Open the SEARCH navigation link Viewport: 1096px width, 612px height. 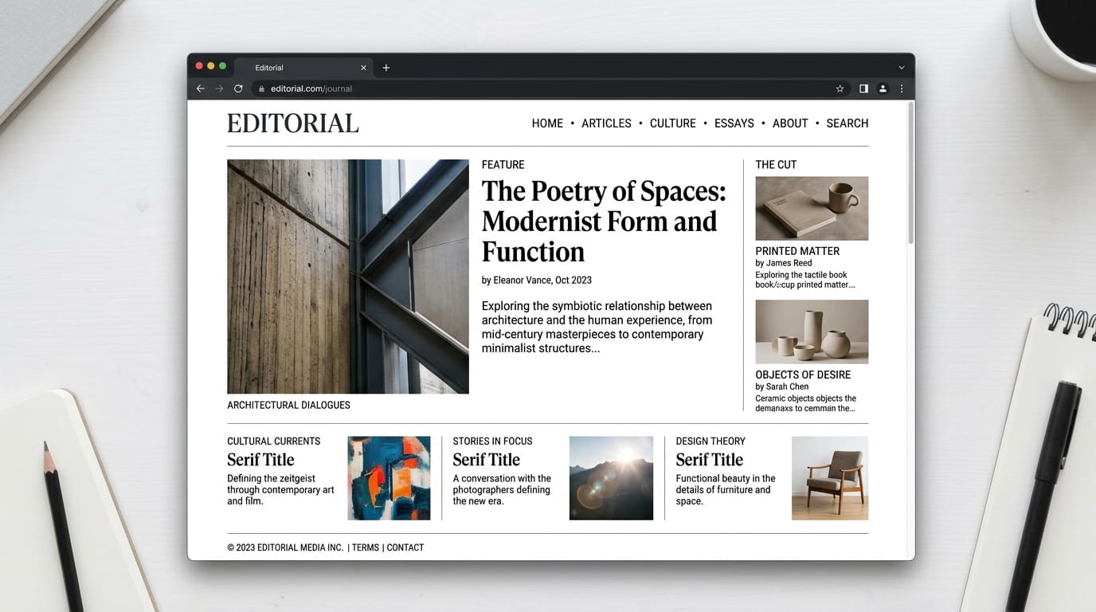click(x=847, y=124)
